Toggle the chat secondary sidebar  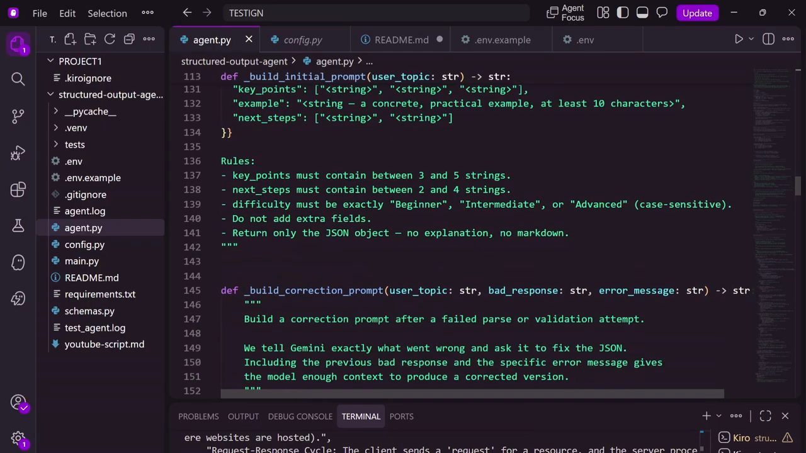(662, 13)
